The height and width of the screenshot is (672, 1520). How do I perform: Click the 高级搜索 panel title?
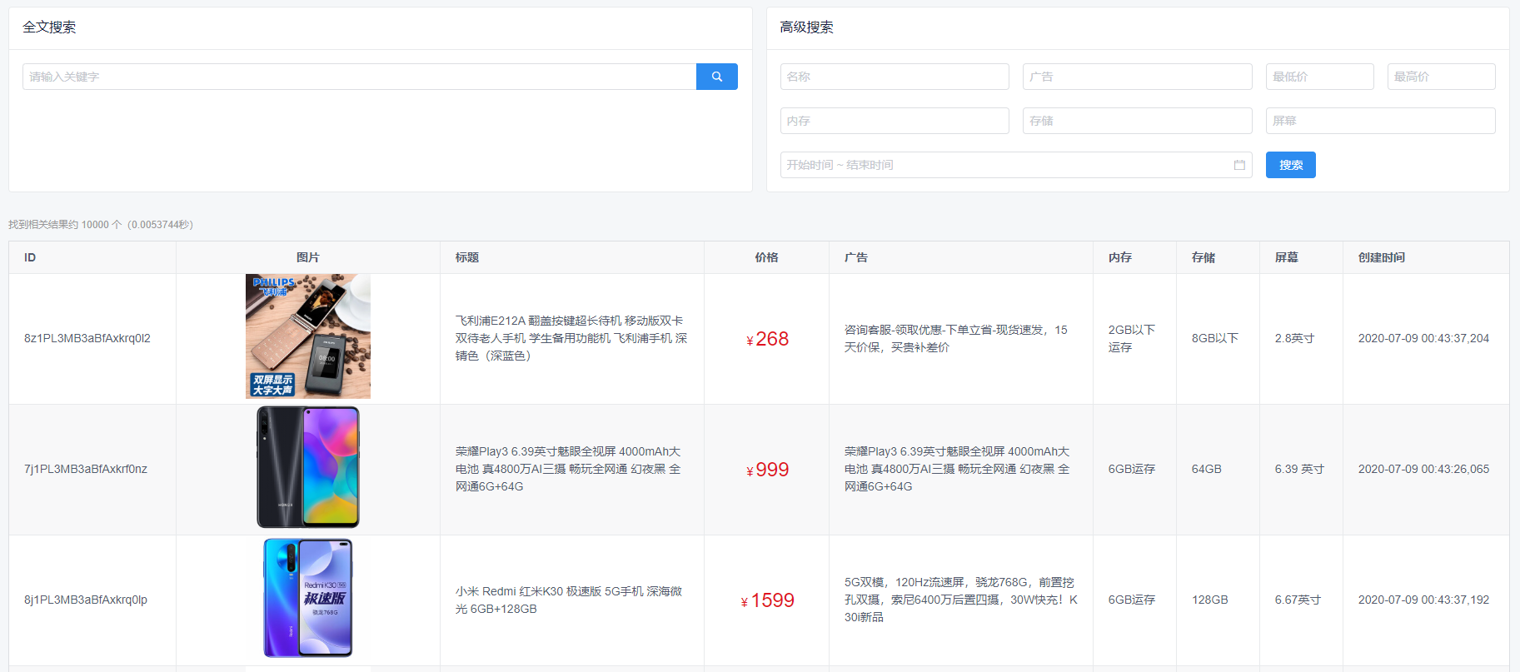pyautogui.click(x=806, y=27)
